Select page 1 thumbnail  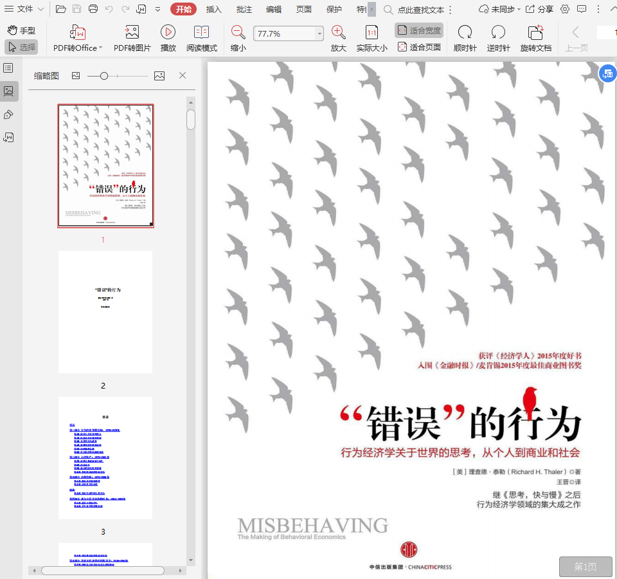[105, 166]
